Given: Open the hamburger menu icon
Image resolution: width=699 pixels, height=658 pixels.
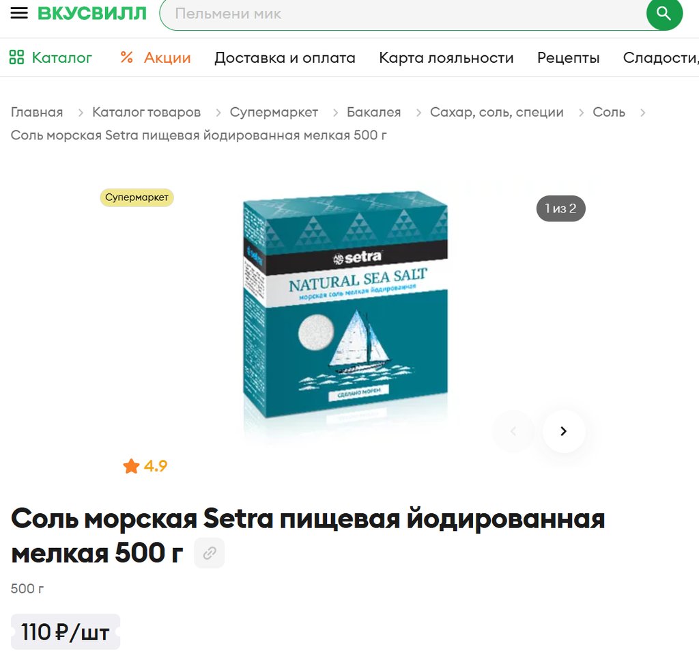Looking at the screenshot, I should pos(19,13).
